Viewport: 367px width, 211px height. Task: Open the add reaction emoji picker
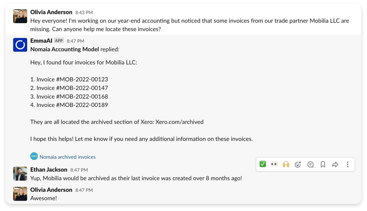[298, 164]
